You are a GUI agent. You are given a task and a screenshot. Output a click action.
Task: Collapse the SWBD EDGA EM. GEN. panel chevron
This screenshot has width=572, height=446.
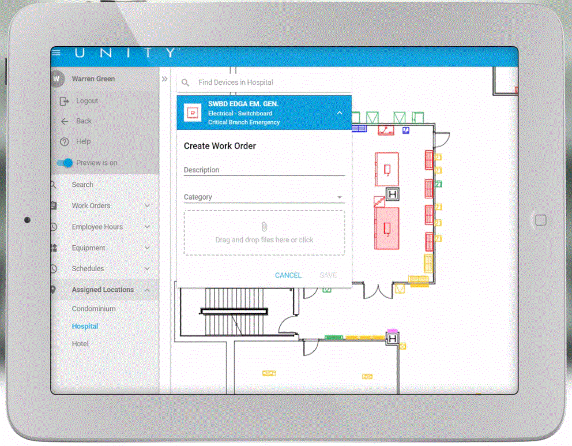click(x=340, y=113)
